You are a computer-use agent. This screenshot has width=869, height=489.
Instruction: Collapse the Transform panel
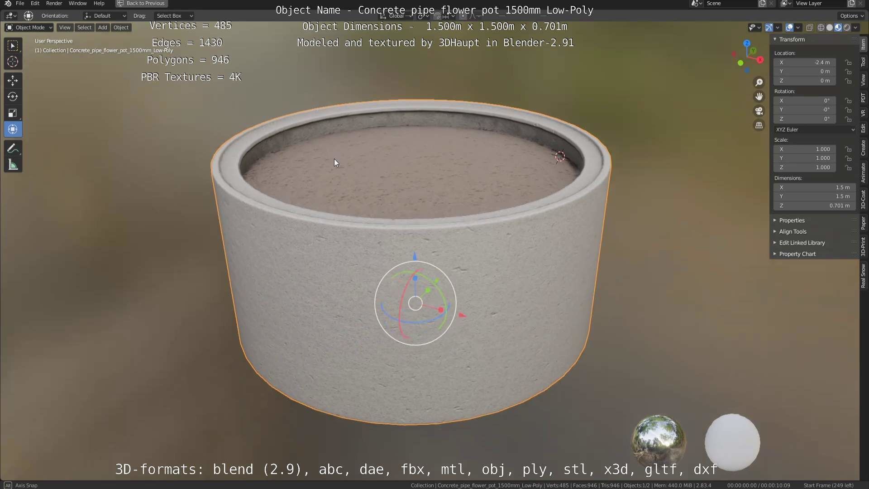click(775, 39)
